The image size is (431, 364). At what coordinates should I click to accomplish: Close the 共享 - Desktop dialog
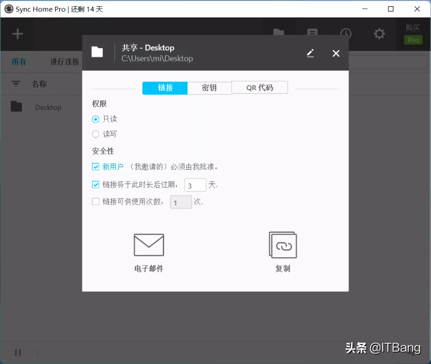(336, 53)
